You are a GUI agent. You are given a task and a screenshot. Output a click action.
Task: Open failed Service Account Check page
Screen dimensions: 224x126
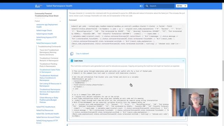48,117
